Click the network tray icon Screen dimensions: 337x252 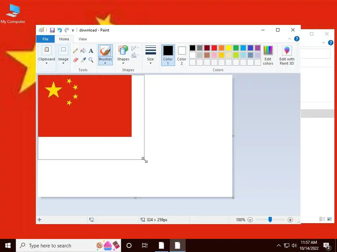pos(287,245)
